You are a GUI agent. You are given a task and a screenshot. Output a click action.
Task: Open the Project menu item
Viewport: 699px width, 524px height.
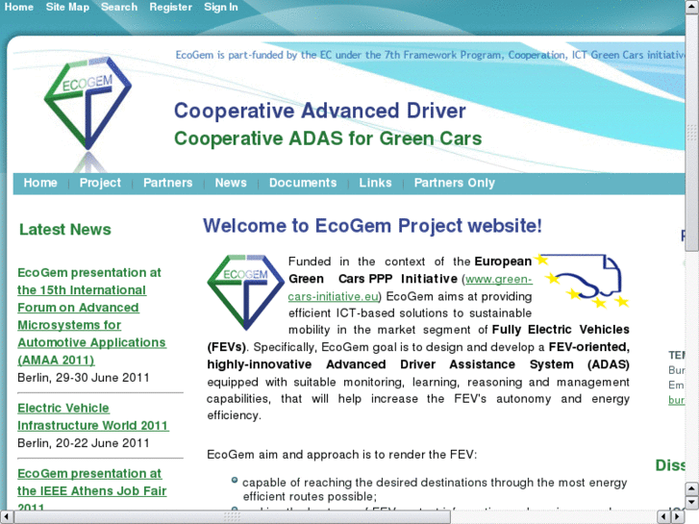coord(100,183)
